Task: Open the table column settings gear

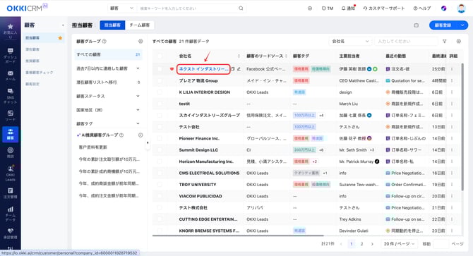Action: 458,42
